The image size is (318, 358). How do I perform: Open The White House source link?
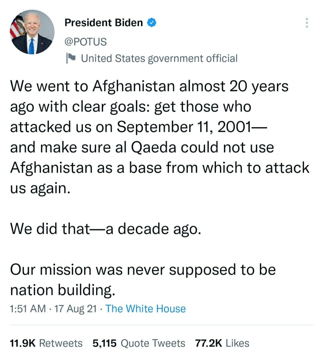146,309
